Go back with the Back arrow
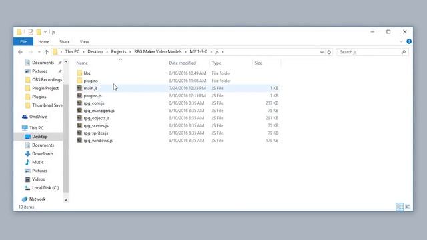The height and width of the screenshot is (240, 427). tap(20, 52)
